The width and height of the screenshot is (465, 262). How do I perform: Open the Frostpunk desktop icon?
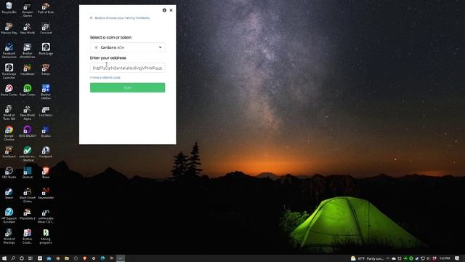click(46, 152)
